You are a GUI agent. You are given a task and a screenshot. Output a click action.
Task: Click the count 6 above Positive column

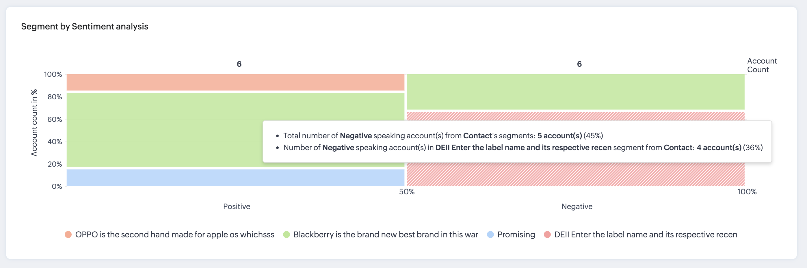(x=239, y=64)
